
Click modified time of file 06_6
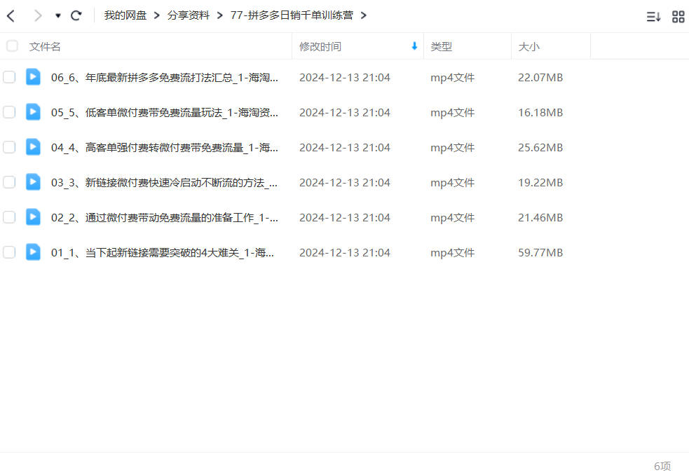click(345, 78)
